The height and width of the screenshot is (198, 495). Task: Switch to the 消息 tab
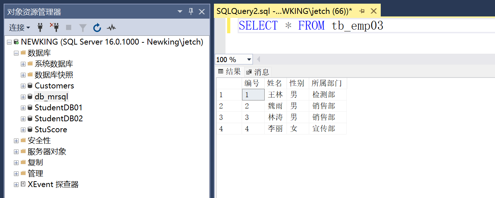[x=258, y=72]
